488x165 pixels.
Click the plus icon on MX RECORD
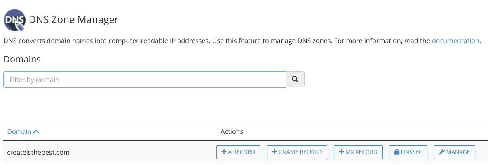click(x=341, y=152)
